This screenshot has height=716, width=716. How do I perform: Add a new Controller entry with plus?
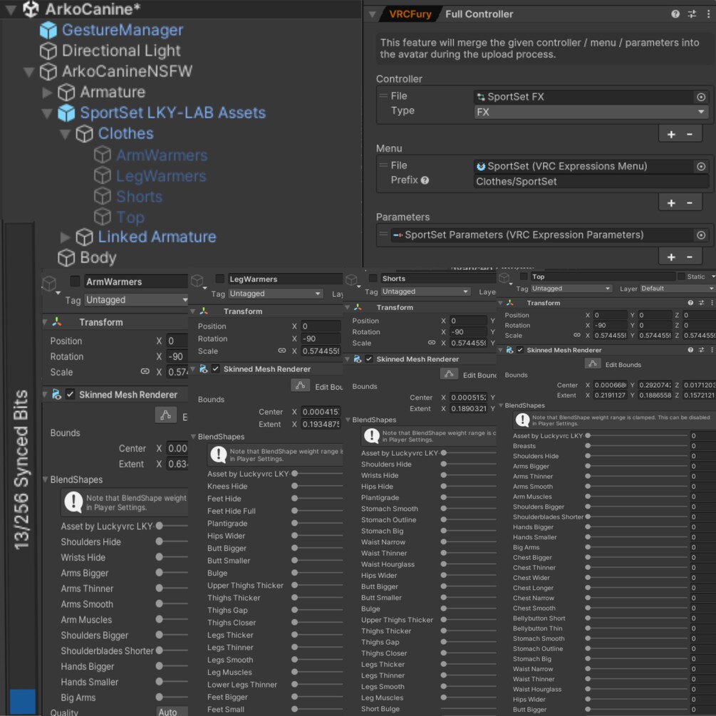pos(671,134)
